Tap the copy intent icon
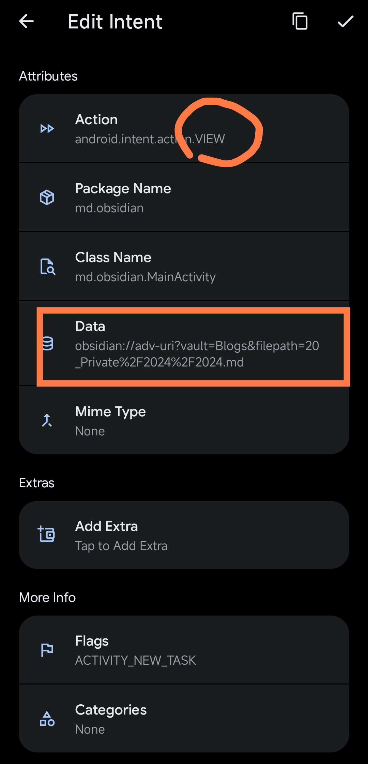The height and width of the screenshot is (764, 368). pos(300,21)
